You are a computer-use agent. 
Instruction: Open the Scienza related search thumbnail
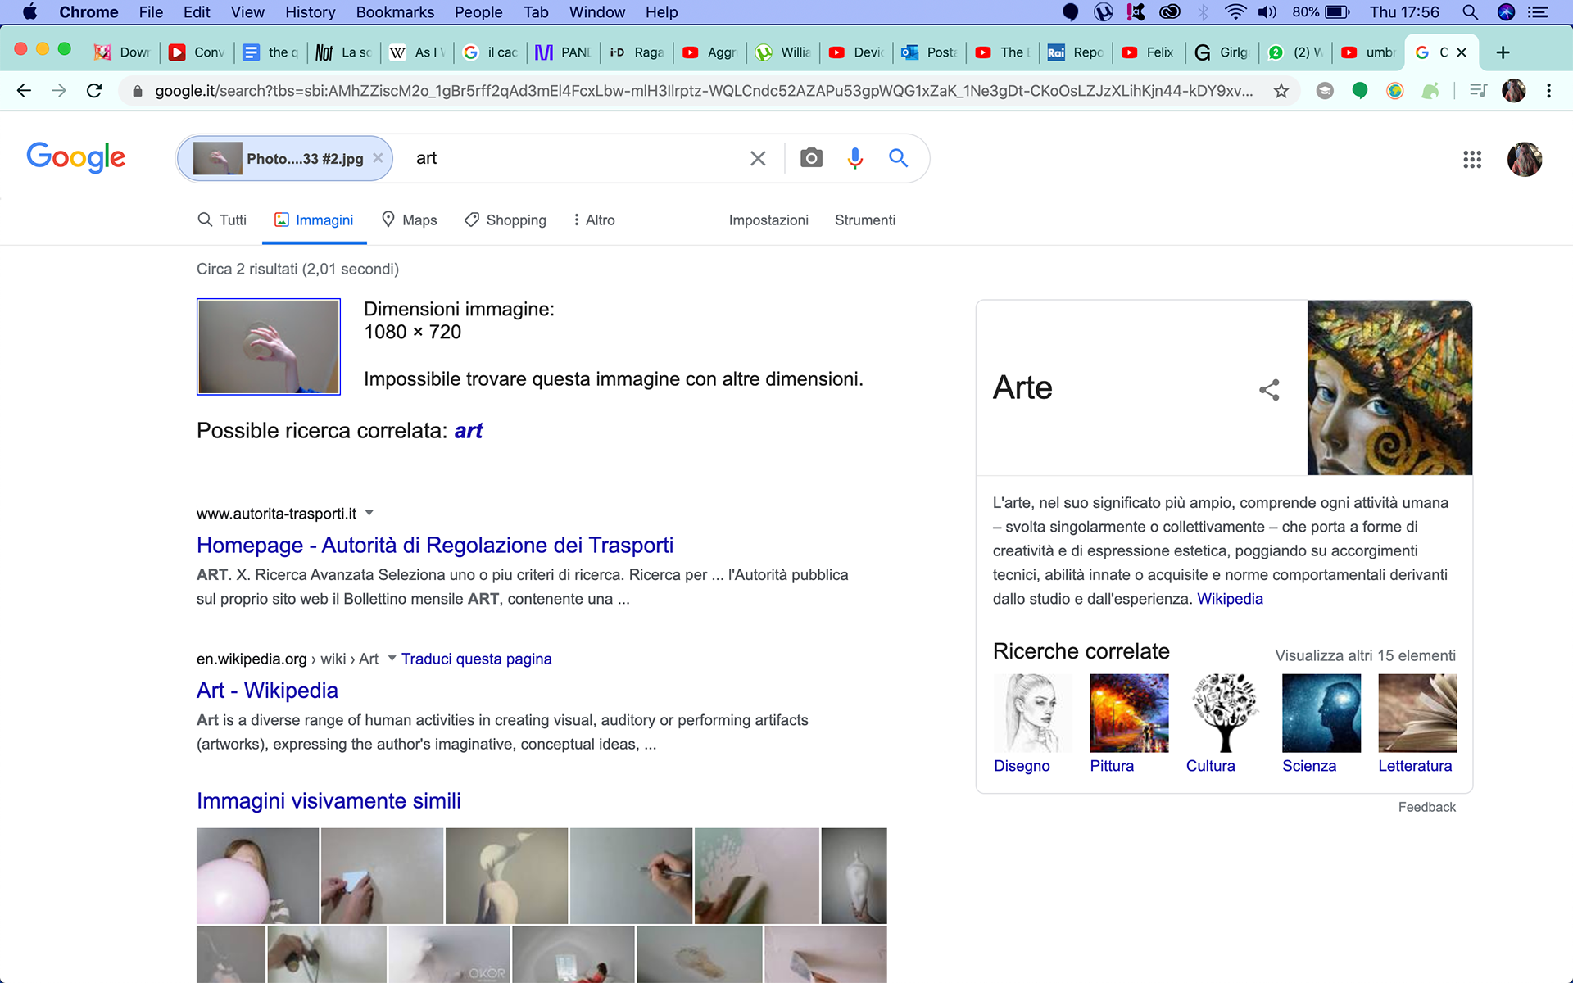1321,713
